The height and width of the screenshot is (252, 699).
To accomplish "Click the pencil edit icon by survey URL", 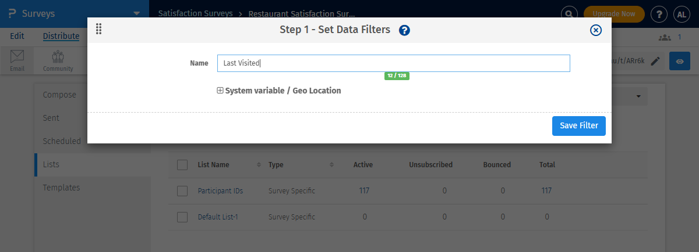I will [x=656, y=61].
